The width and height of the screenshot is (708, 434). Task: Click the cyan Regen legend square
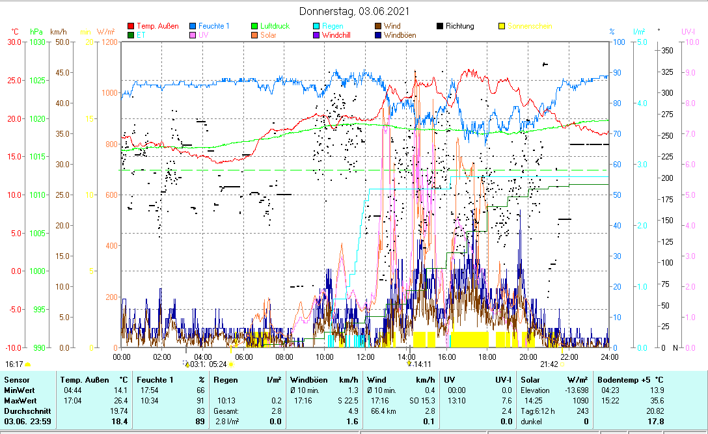tap(316, 27)
